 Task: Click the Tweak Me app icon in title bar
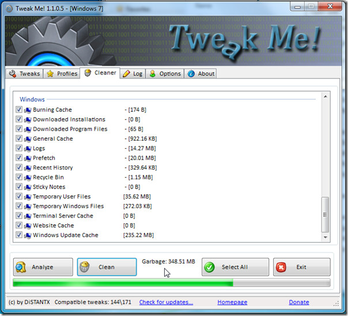(9, 9)
